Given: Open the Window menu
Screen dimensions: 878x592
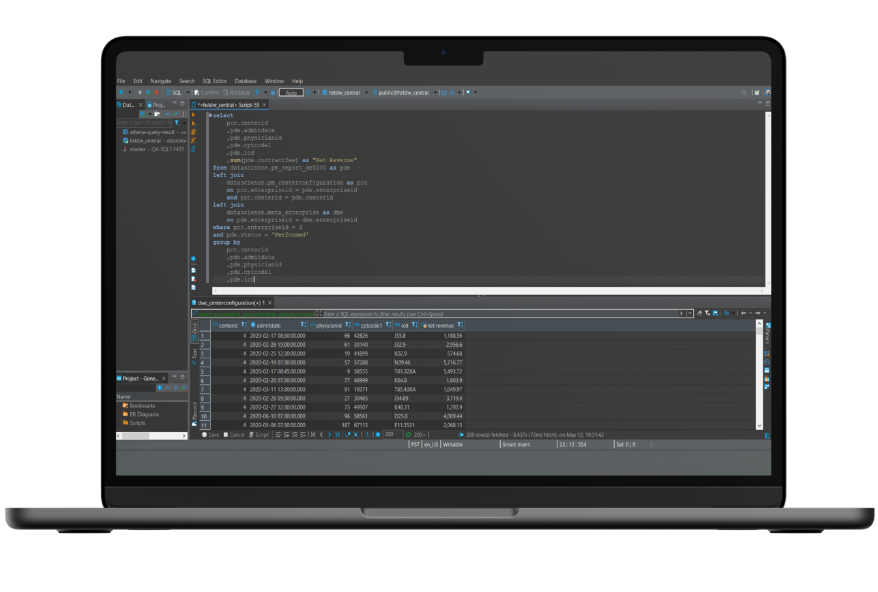Looking at the screenshot, I should [274, 80].
